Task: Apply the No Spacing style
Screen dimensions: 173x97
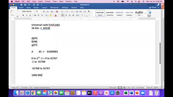Action: (110, 13)
